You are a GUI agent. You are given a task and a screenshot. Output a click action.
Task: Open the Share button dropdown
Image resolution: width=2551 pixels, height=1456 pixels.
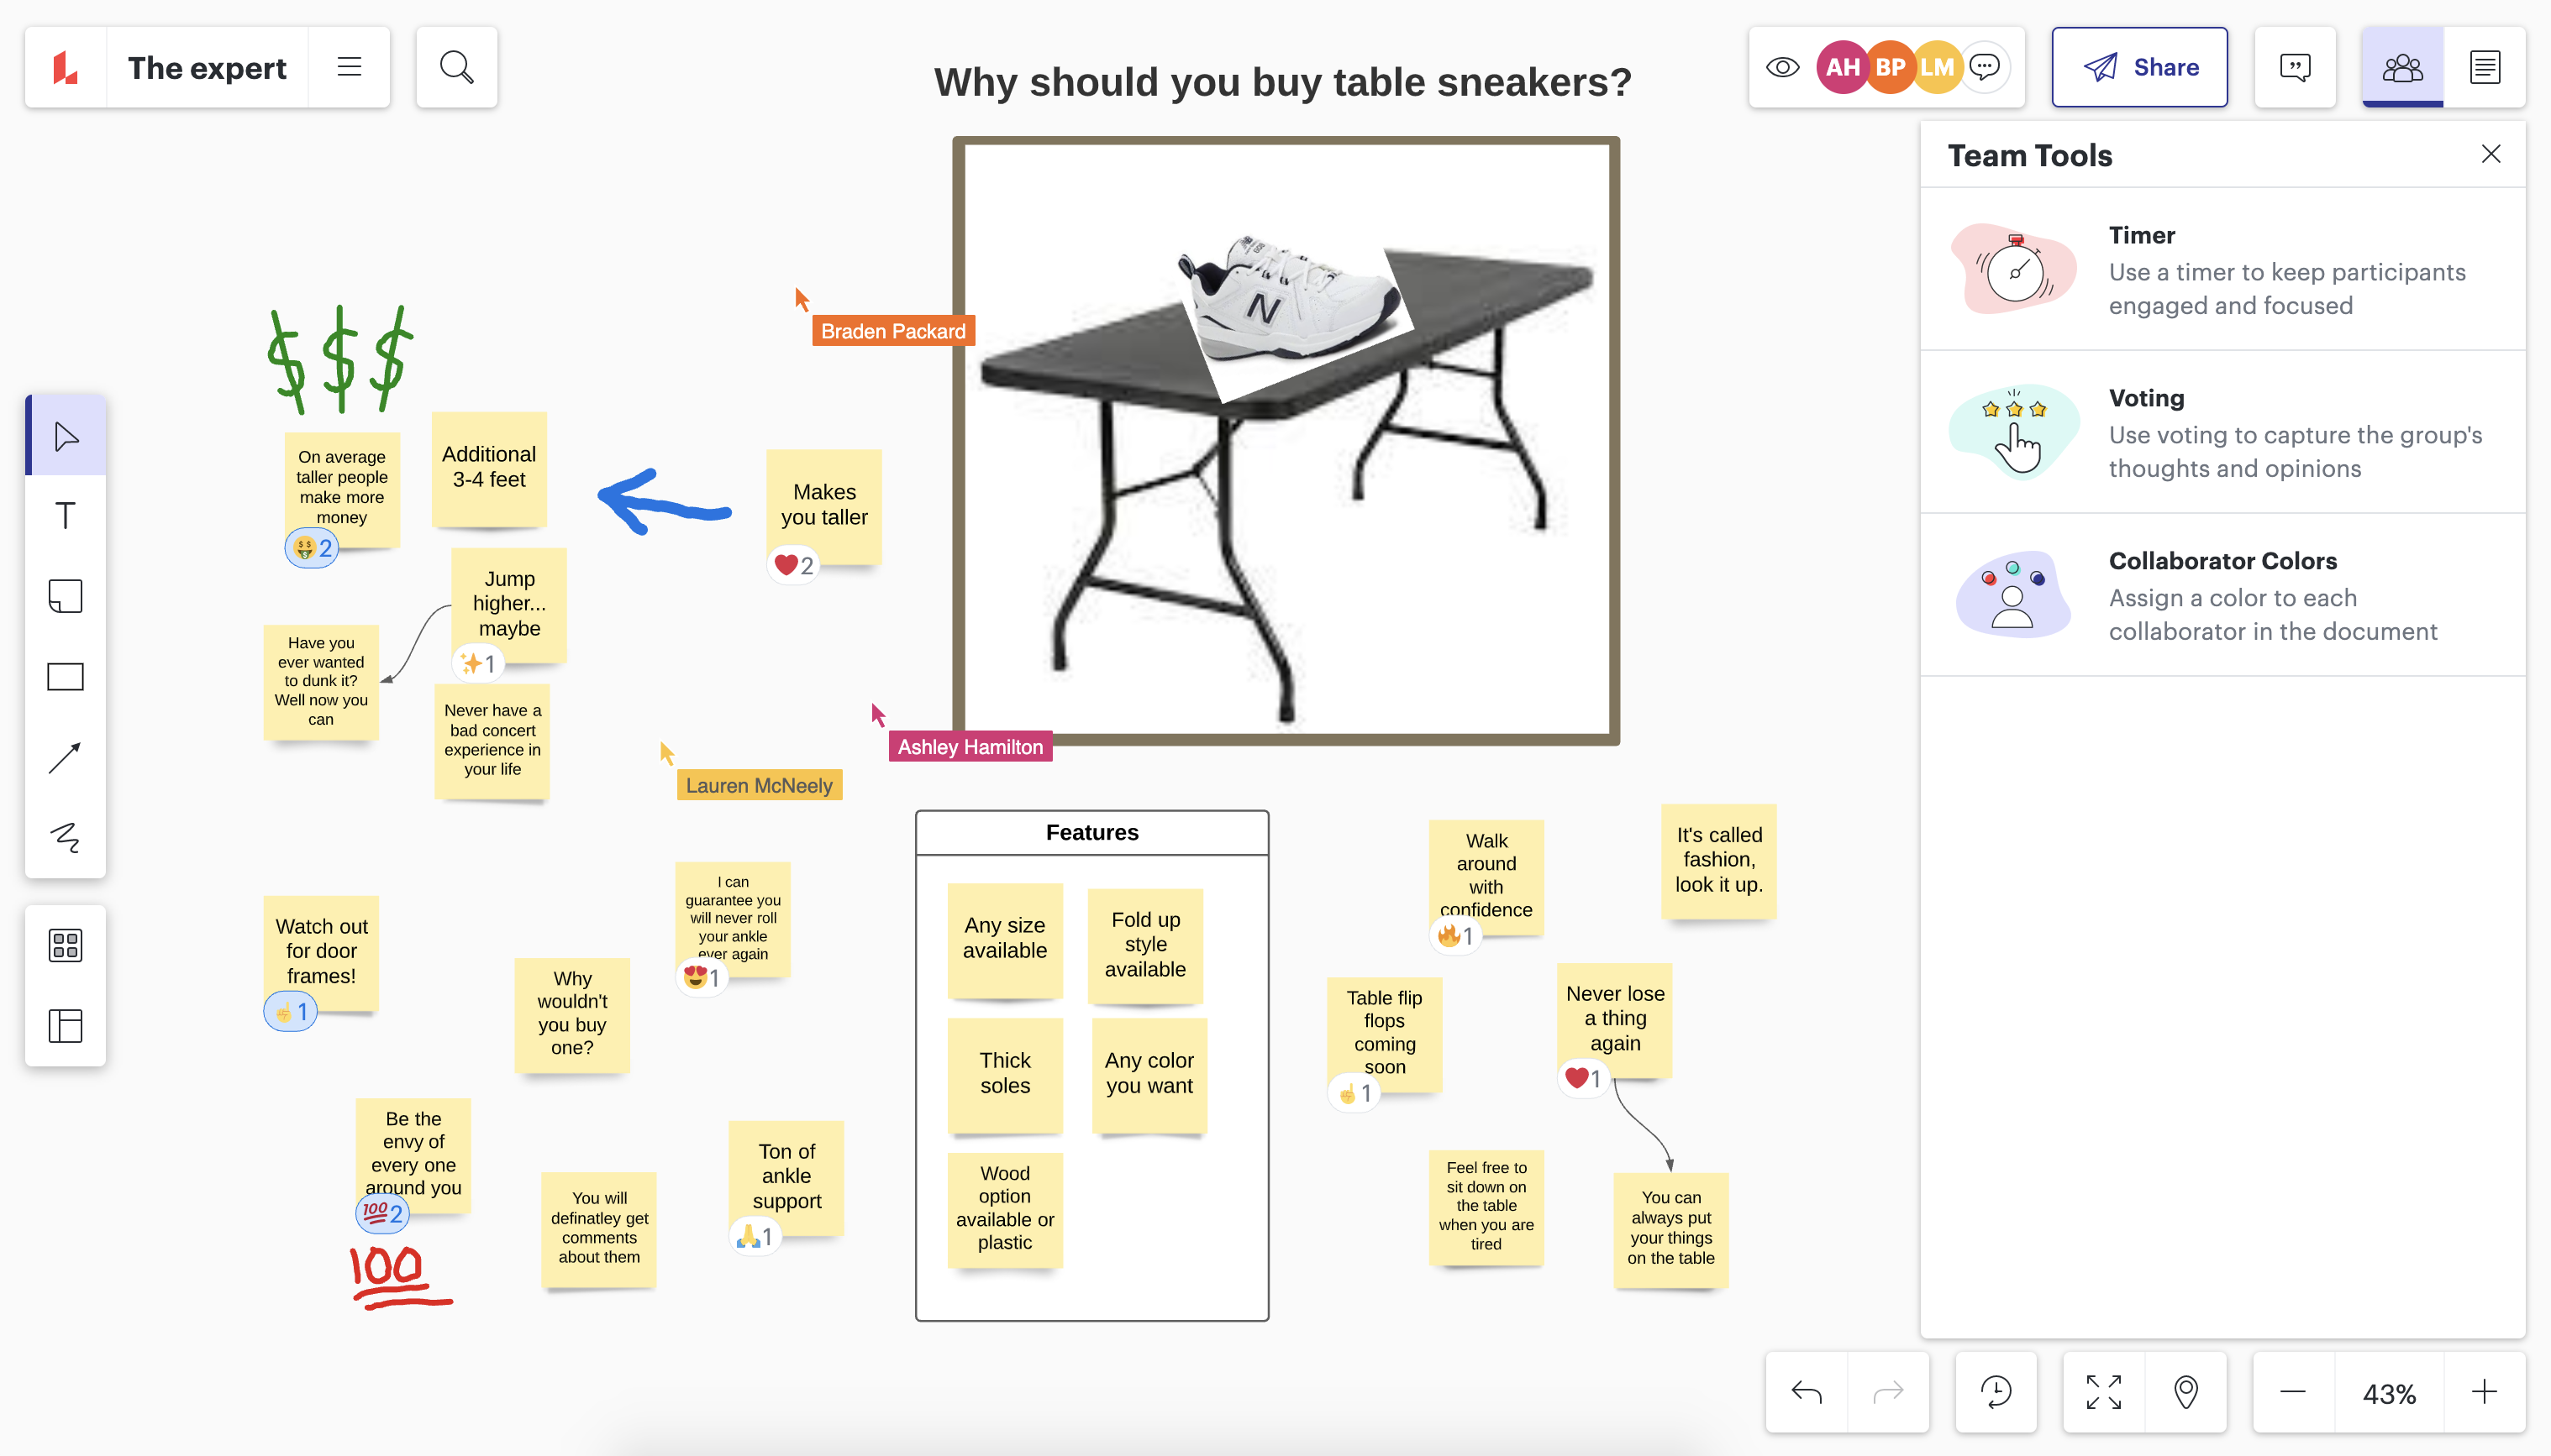2141,66
